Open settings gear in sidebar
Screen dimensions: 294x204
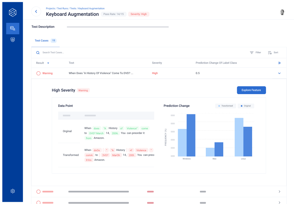click(13, 191)
